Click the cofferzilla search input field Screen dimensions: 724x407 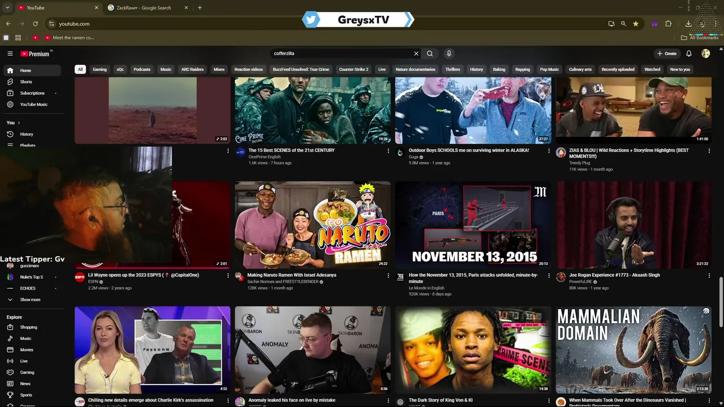[342, 54]
